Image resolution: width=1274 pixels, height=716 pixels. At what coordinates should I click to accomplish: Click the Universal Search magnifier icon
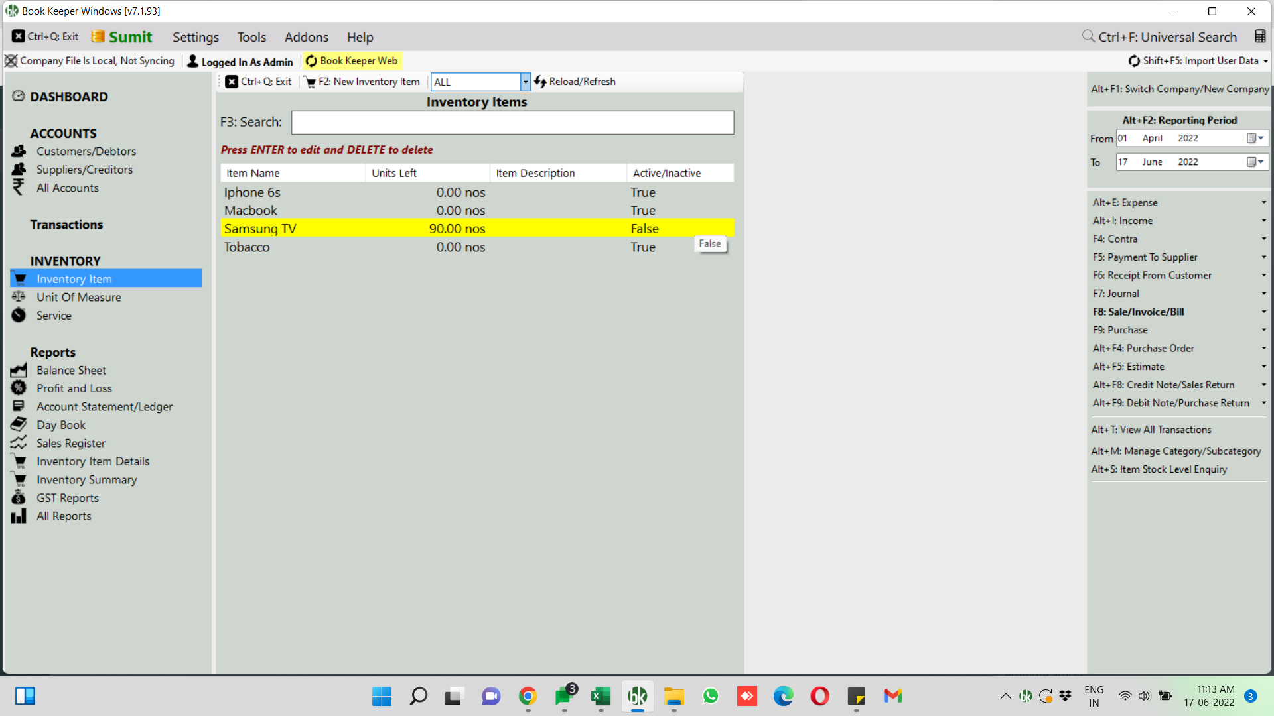(x=1088, y=36)
